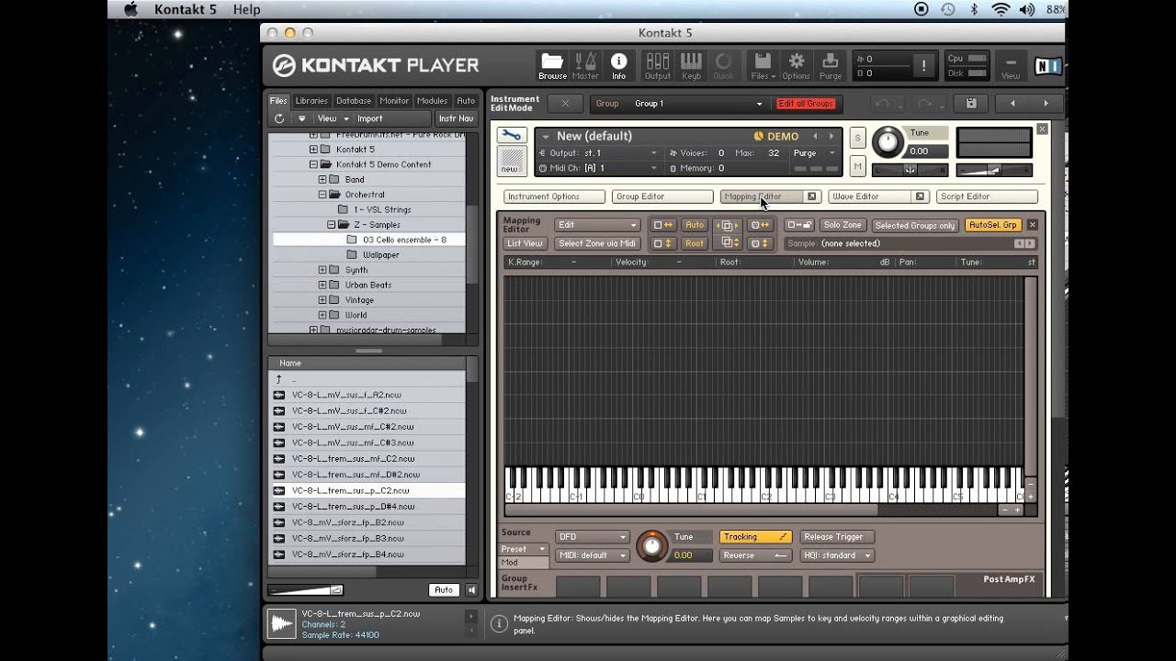
Task: Click the panic exclamation mark button
Action: pos(923,65)
